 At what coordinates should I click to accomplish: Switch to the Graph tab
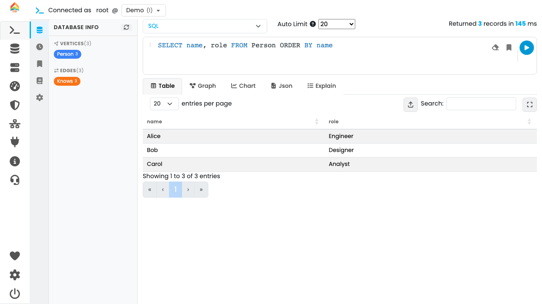coord(203,86)
